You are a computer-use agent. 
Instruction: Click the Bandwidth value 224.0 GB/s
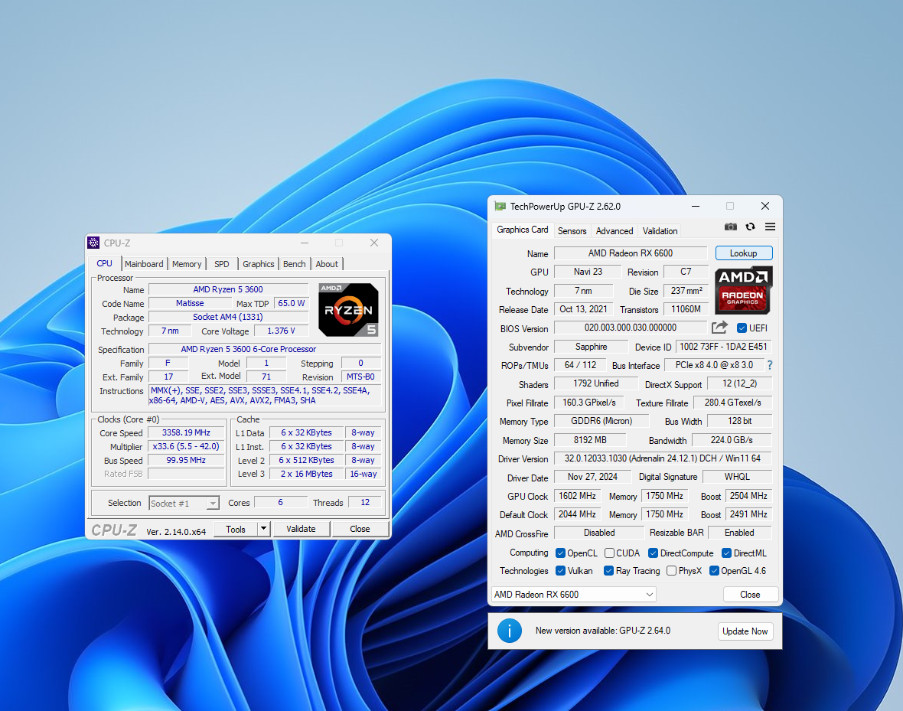[732, 440]
